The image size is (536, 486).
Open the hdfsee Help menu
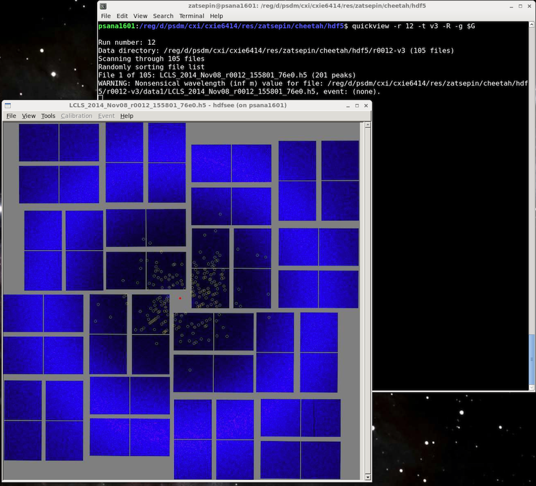tap(126, 116)
